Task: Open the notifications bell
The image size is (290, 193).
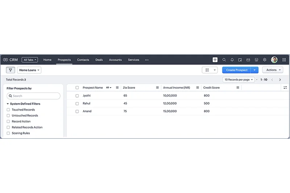Action: pyautogui.click(x=232, y=60)
